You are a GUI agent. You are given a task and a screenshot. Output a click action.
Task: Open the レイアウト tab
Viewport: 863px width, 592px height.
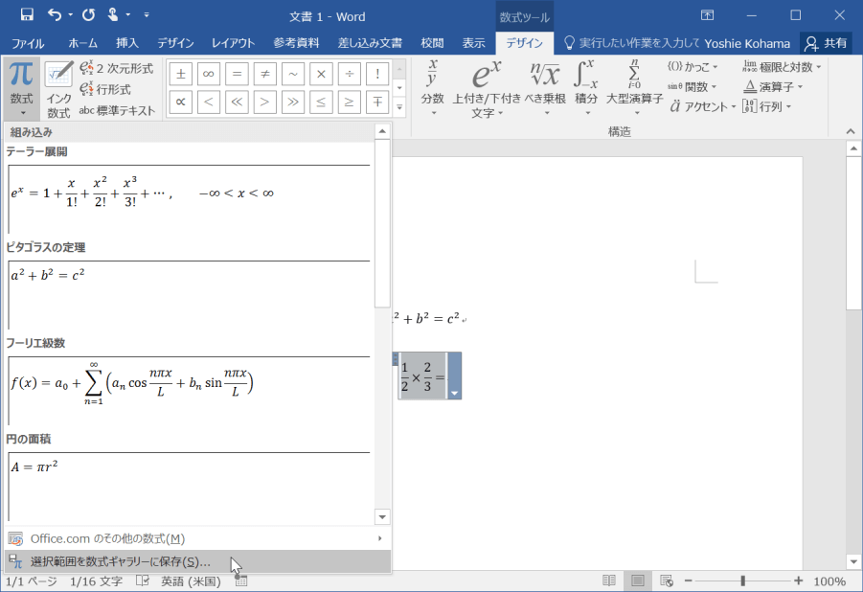pyautogui.click(x=233, y=43)
